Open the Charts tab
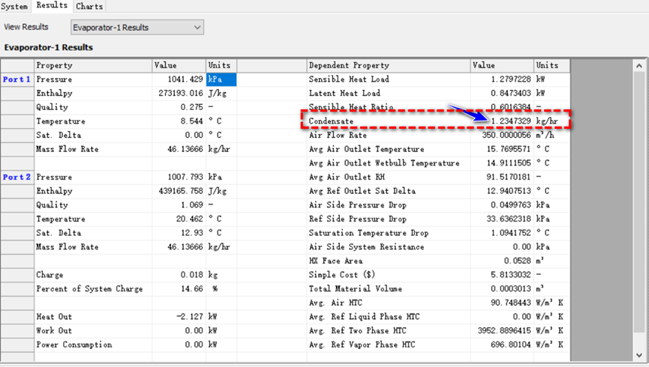 pos(89,6)
